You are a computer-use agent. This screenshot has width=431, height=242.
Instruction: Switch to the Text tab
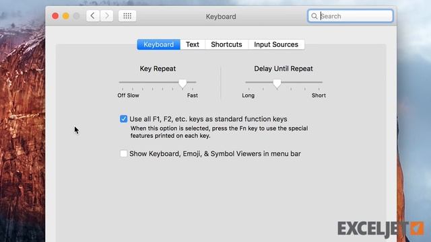click(193, 44)
